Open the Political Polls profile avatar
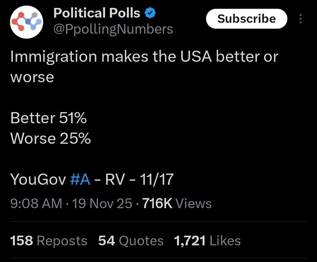Image resolution: width=317 pixels, height=262 pixels. [x=26, y=22]
